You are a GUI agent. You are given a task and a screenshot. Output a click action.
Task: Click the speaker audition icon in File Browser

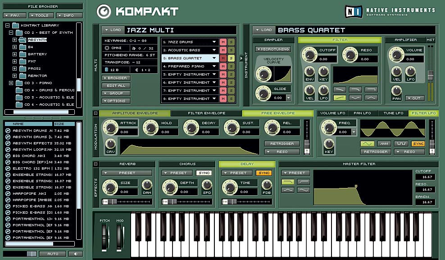[76, 254]
